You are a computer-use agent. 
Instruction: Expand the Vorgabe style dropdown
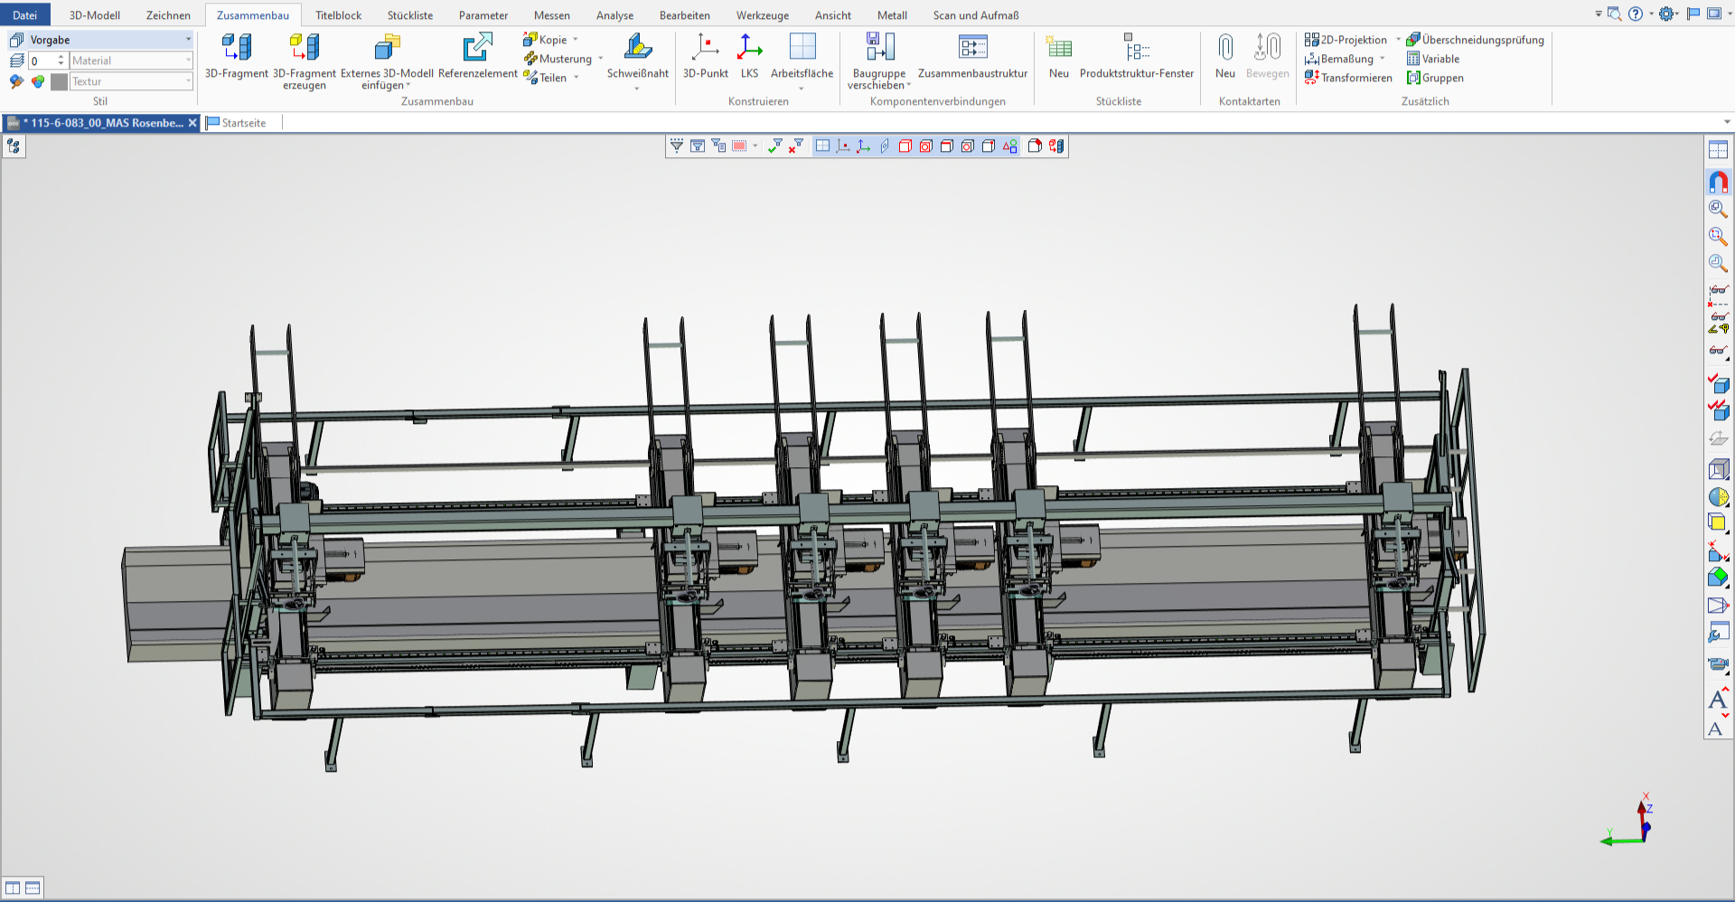coord(188,40)
